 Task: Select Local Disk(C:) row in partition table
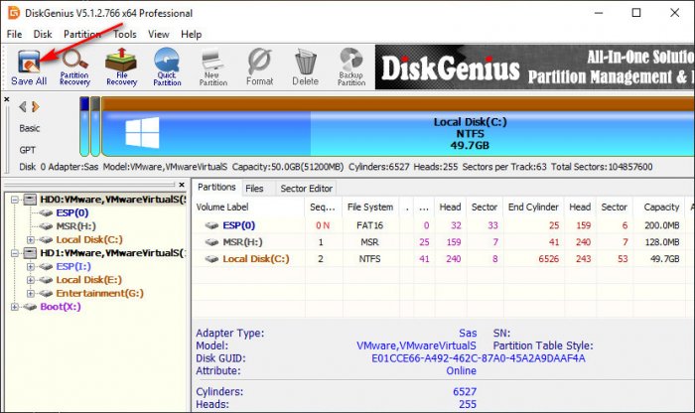[443, 259]
